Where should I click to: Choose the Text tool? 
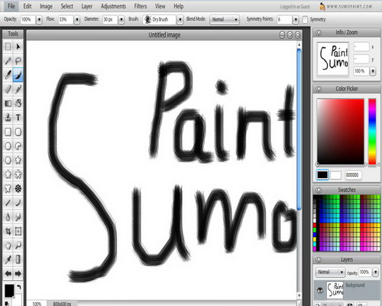pyautogui.click(x=18, y=118)
